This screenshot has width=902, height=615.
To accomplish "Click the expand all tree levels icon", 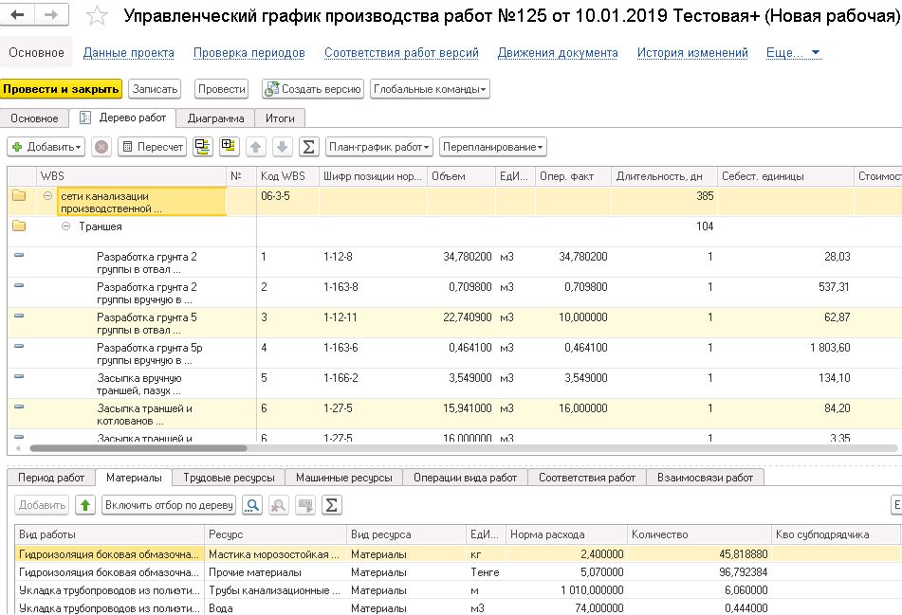I will tap(229, 147).
